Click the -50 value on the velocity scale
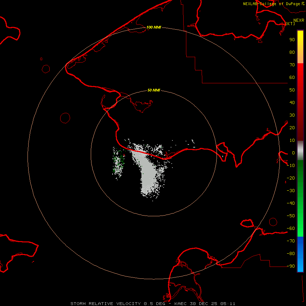This screenshot has width=306, height=306. 291,216
